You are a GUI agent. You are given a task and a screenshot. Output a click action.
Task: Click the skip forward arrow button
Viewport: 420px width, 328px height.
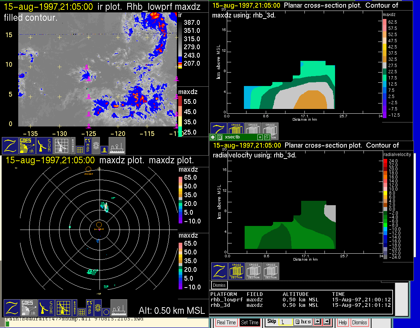coord(327,322)
